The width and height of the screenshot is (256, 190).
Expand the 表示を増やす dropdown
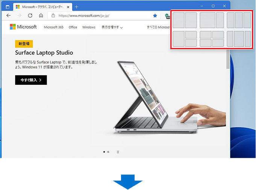click(x=112, y=27)
